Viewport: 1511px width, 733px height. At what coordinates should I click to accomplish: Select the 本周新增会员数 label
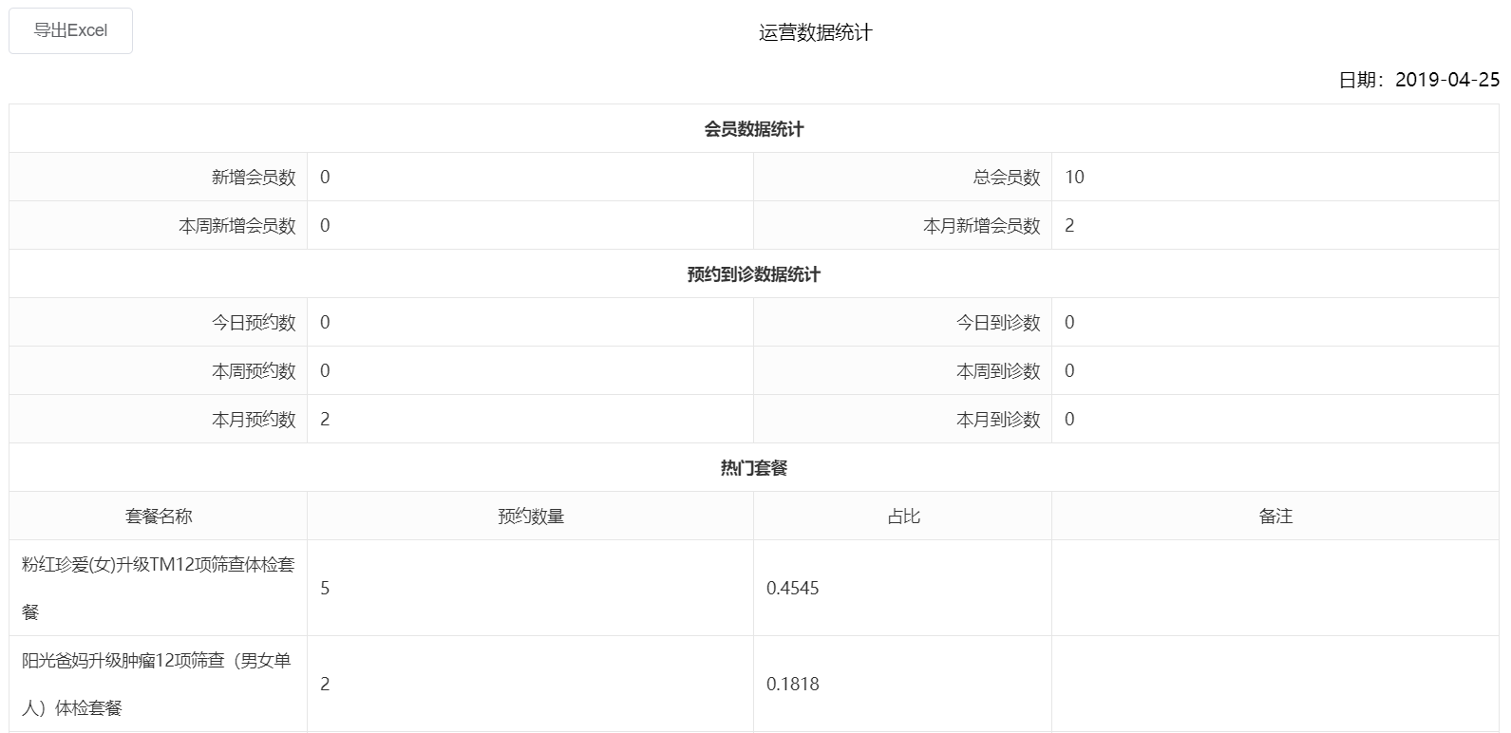[x=237, y=226]
